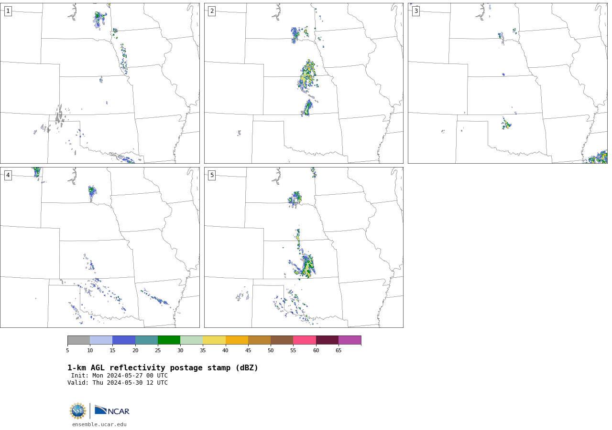This screenshot has height=430, width=612.
Task: Click the panel number 2 label box
Action: click(x=212, y=11)
